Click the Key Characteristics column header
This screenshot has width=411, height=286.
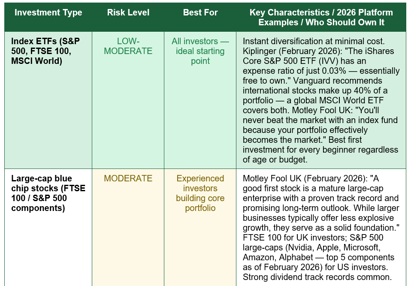[x=321, y=17]
